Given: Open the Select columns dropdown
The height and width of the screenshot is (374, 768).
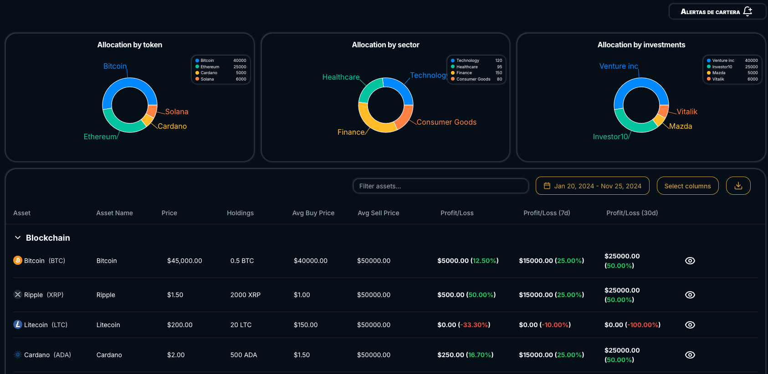Looking at the screenshot, I should [687, 186].
